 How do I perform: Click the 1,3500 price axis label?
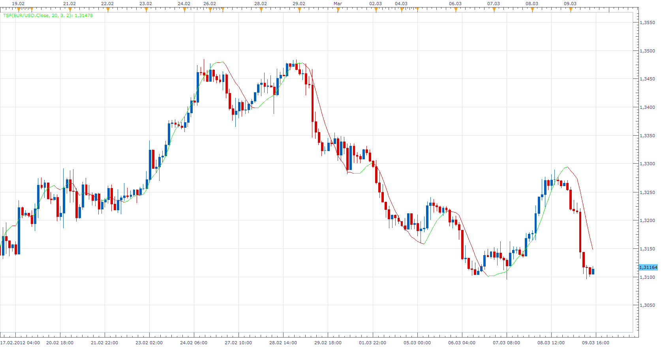pyautogui.click(x=647, y=51)
